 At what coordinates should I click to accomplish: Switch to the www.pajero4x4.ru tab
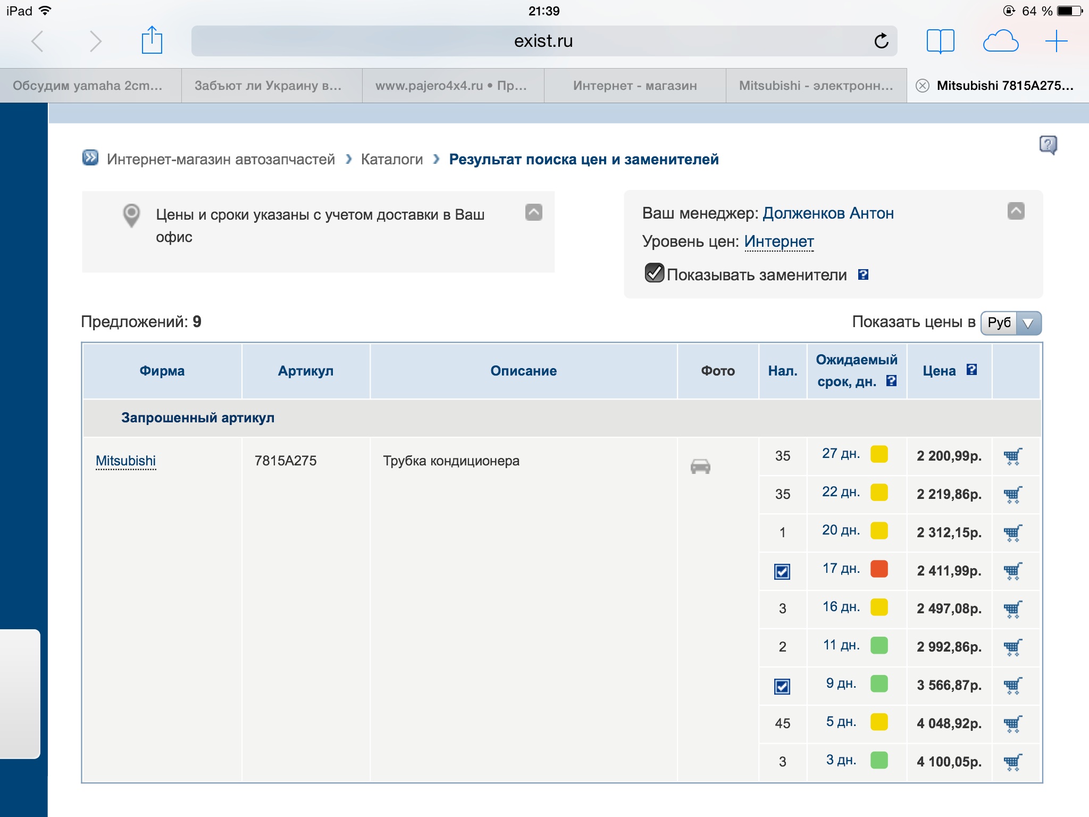[451, 86]
